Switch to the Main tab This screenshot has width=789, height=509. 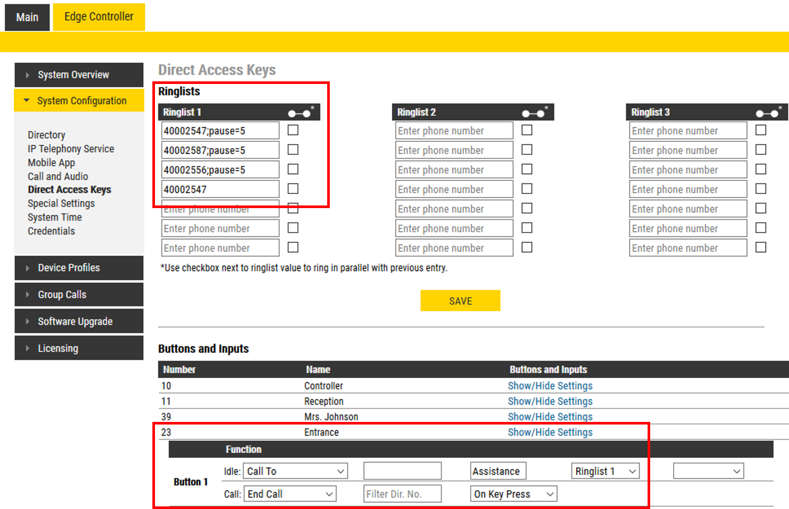27,17
